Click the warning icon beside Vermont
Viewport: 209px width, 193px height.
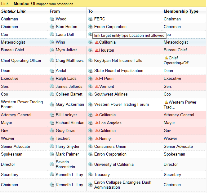pyautogui.click(x=97, y=87)
